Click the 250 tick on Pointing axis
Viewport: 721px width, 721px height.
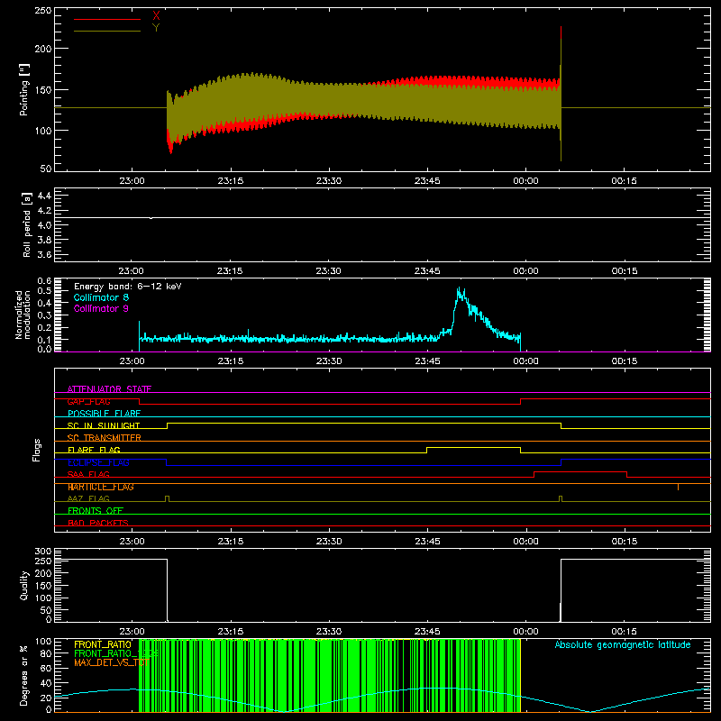pyautogui.click(x=43, y=11)
